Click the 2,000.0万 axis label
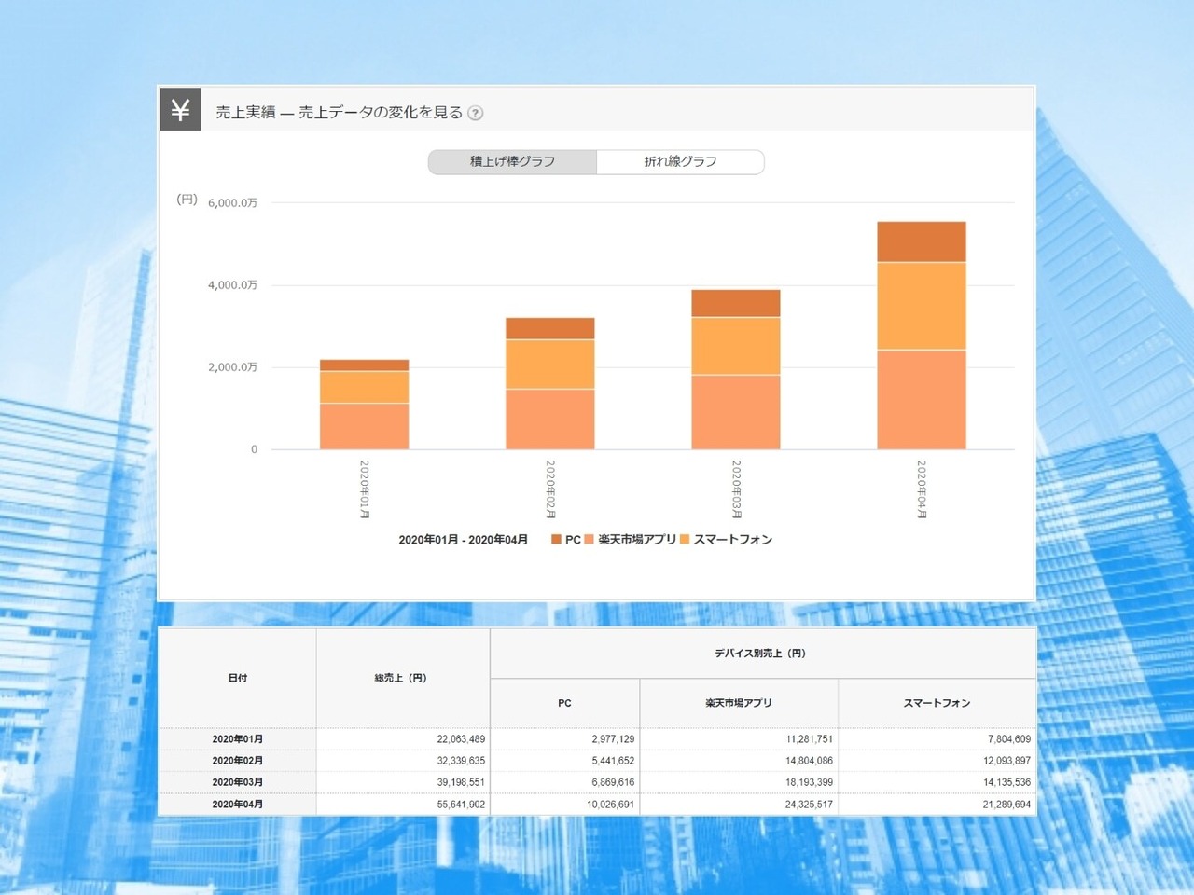 pos(232,366)
